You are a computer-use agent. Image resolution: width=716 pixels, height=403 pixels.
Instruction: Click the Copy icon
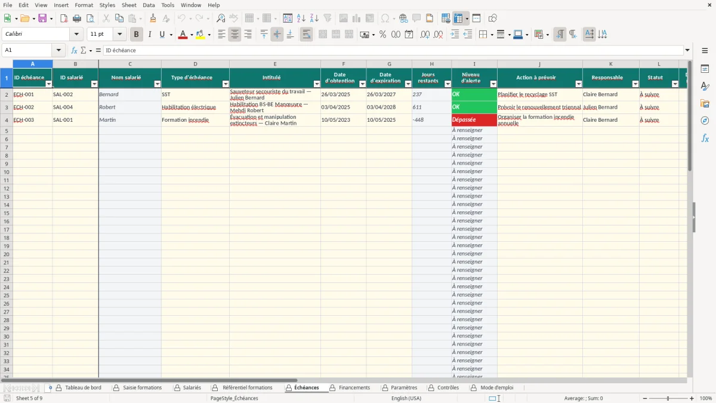point(119,19)
